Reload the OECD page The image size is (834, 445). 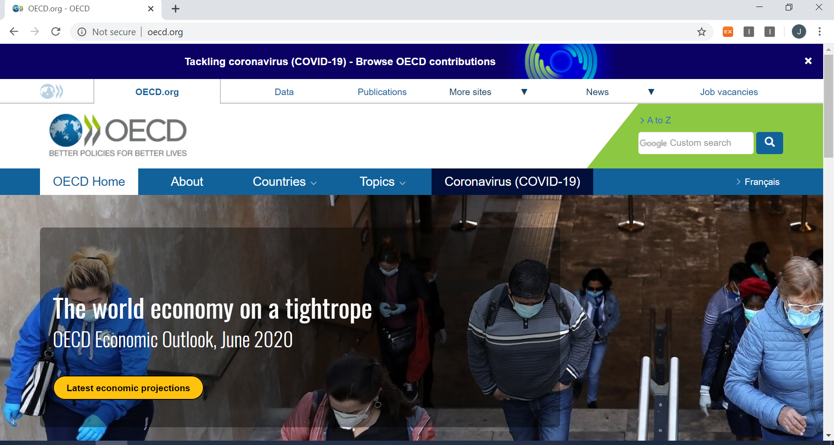(56, 32)
